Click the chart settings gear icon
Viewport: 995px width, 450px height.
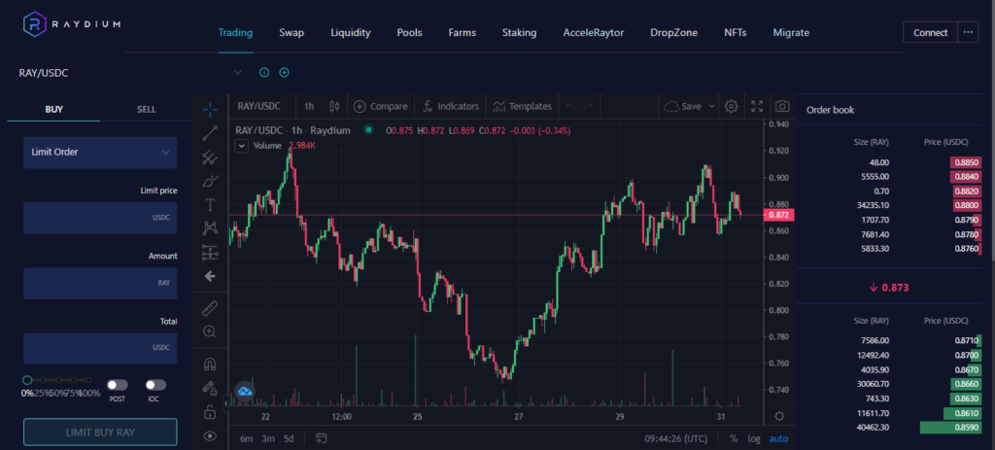732,106
